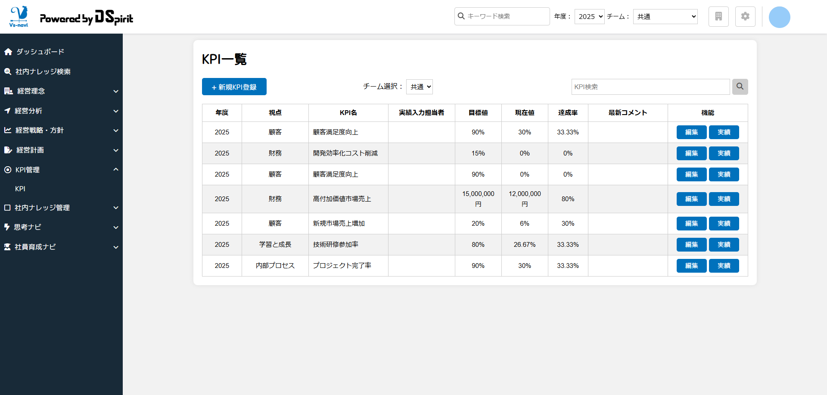Click the Powered by DSpirit logo
This screenshot has height=395, width=827.
coord(87,18)
